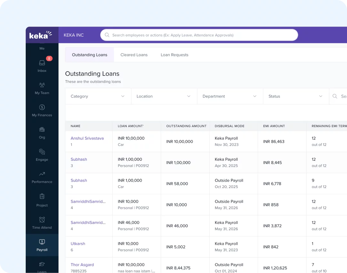
Task: Open the Engage sidebar icon
Action: (x=42, y=152)
